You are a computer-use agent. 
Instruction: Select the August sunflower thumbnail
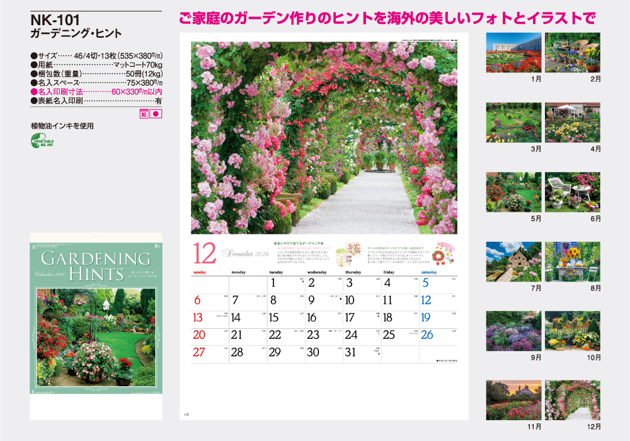click(x=572, y=261)
